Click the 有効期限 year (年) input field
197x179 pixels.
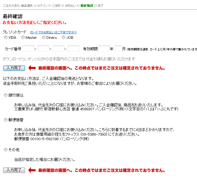104,49
